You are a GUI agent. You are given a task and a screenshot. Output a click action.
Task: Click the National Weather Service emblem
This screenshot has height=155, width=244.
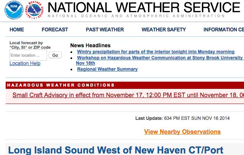pyautogui.click(x=34, y=10)
